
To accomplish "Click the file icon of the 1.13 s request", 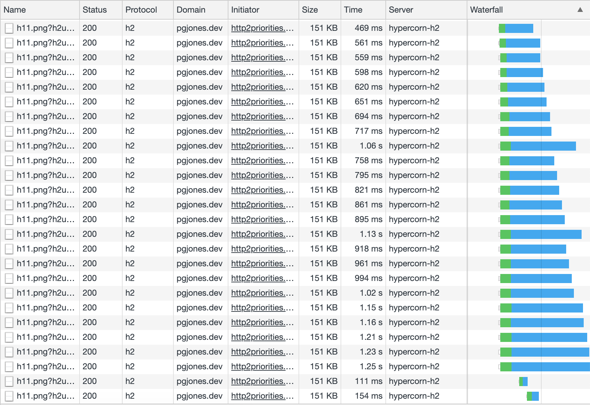I will point(9,234).
